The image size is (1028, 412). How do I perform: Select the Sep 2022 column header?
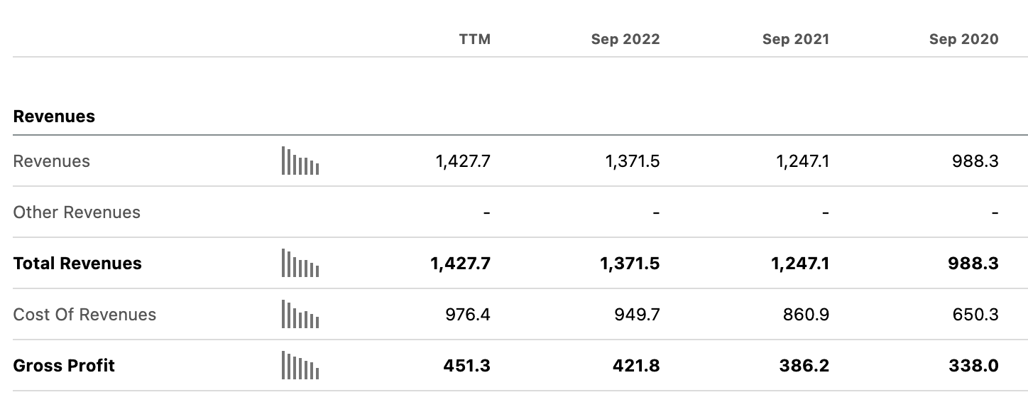pos(625,39)
